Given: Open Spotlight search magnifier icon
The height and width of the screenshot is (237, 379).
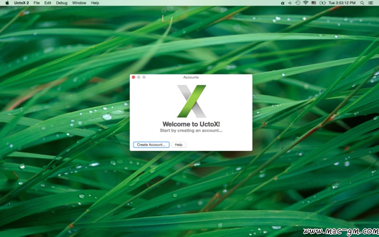Looking at the screenshot, I should (362, 3).
